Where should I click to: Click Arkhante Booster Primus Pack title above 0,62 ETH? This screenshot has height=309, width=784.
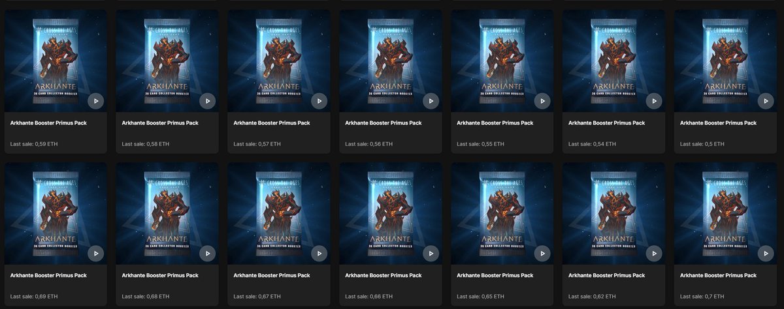point(606,275)
